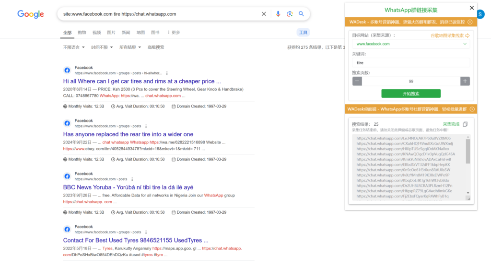Open more options for BBC News Yoruba result
The image size is (491, 262).
[x=132, y=179]
